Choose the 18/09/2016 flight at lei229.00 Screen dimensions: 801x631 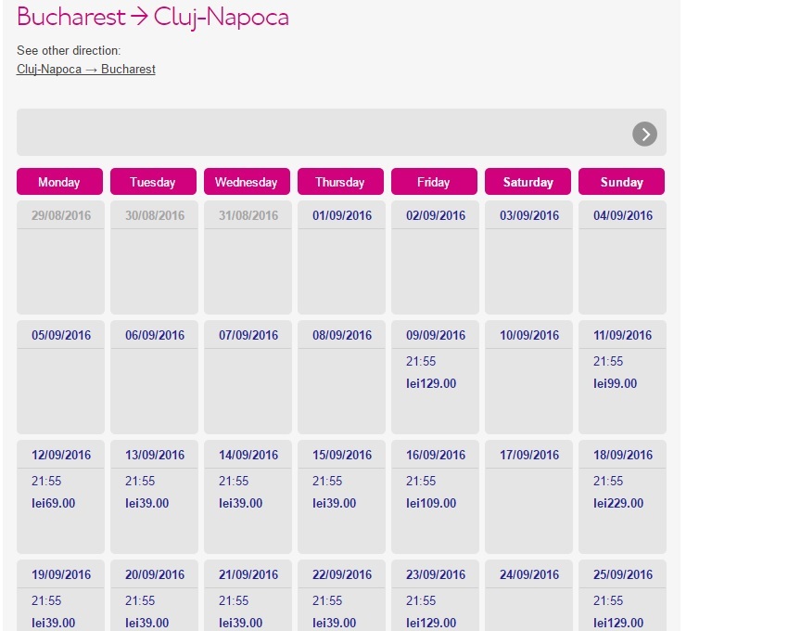pyautogui.click(x=622, y=497)
